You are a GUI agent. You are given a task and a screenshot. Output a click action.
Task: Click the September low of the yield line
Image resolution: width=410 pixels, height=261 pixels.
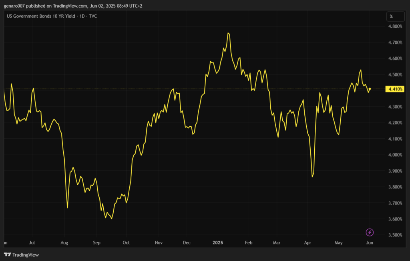(x=111, y=219)
